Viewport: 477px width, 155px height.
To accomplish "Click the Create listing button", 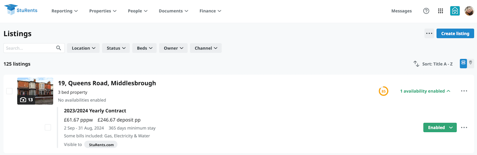I will click(x=455, y=33).
